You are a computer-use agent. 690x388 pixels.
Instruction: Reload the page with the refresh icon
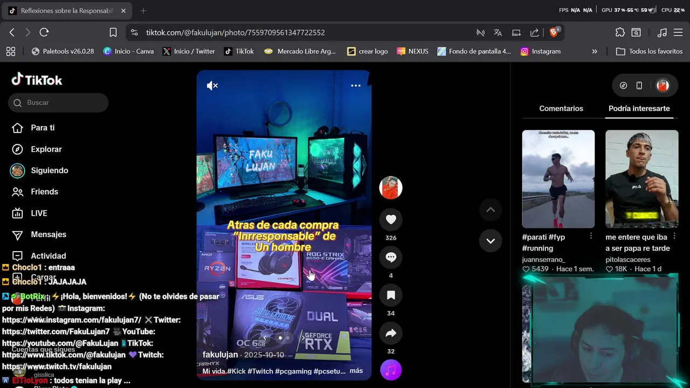click(44, 32)
